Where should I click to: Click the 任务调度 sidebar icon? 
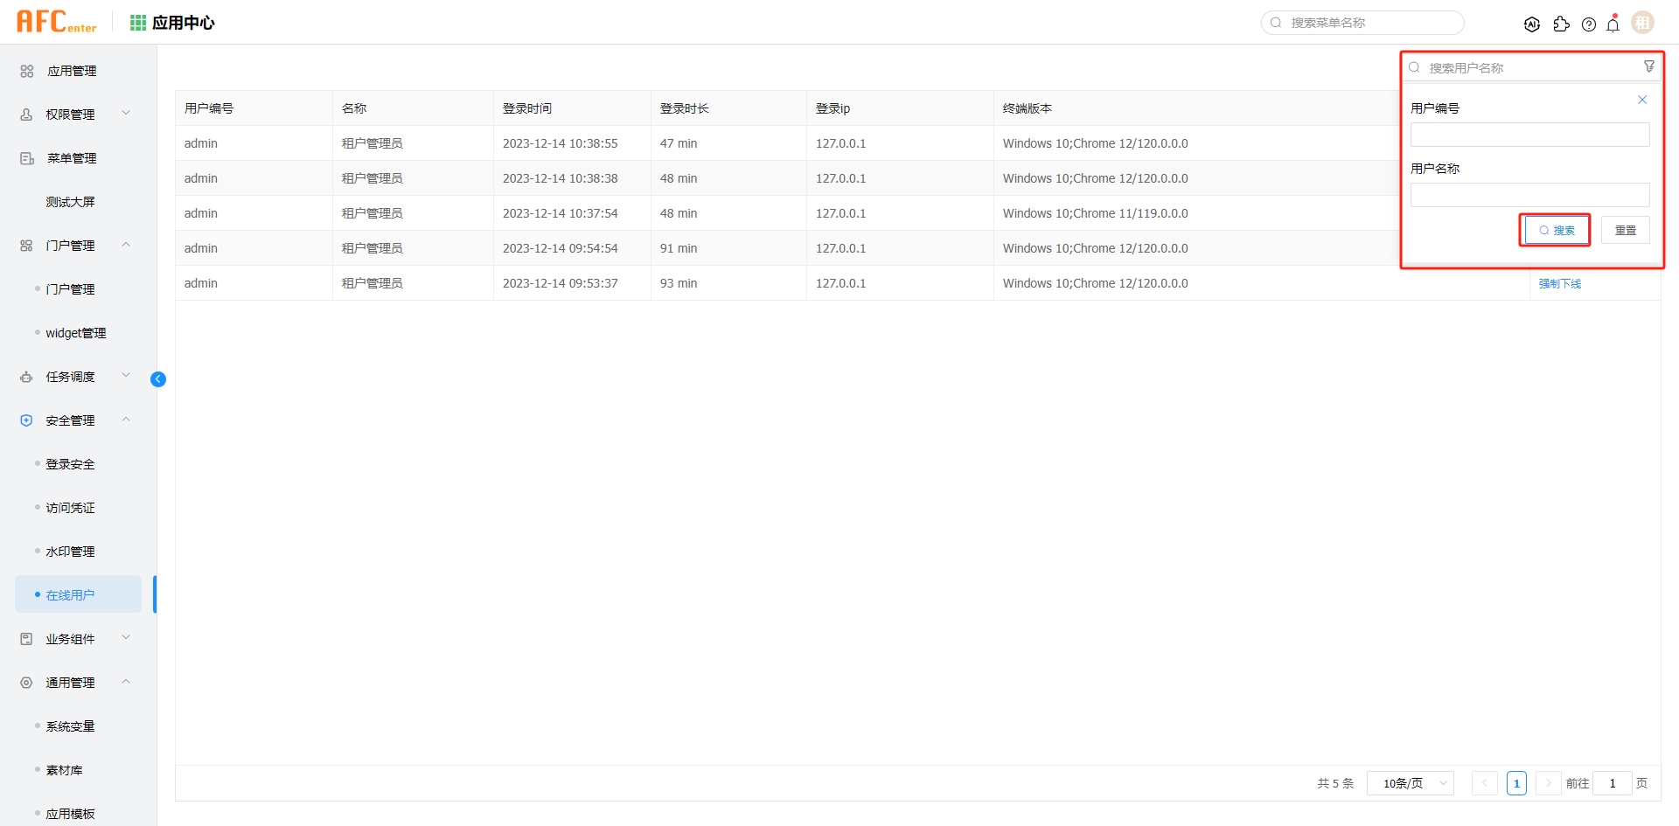[x=25, y=376]
